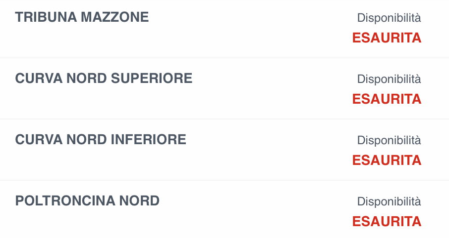The image size is (449, 238).
Task: Click ESAURITA status for Curva Nord Superiore
Action: 387,99
